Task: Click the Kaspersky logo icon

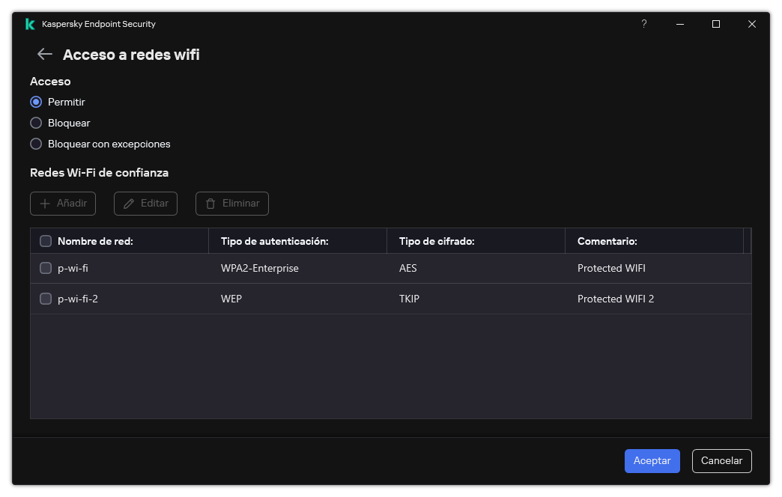Action: (x=29, y=23)
